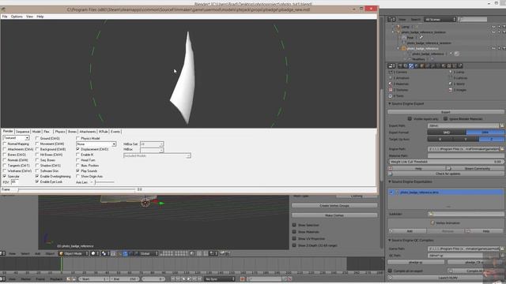The width and height of the screenshot is (506, 284).
Task: Select SMD export format
Action: (447, 133)
